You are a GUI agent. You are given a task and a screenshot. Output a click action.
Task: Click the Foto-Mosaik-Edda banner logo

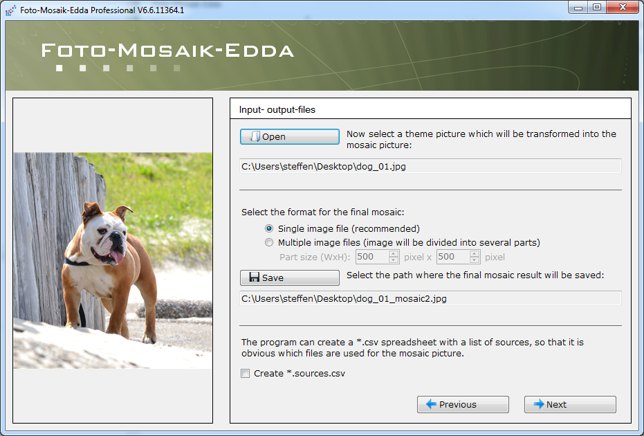167,56
